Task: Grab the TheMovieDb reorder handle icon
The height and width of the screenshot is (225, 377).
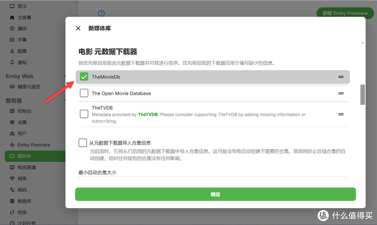Action: tap(341, 77)
